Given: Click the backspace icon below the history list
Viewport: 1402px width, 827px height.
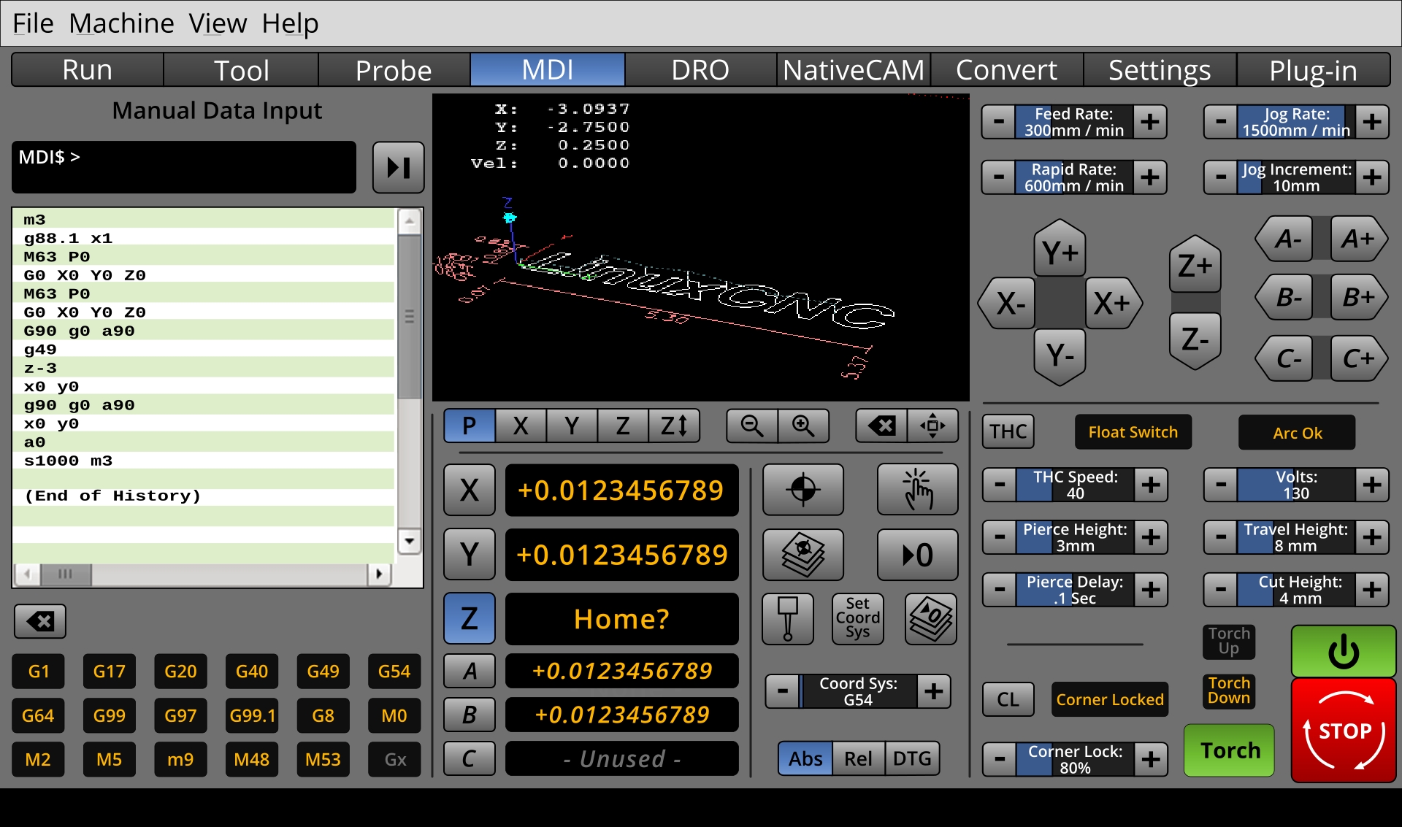Looking at the screenshot, I should pos(40,621).
